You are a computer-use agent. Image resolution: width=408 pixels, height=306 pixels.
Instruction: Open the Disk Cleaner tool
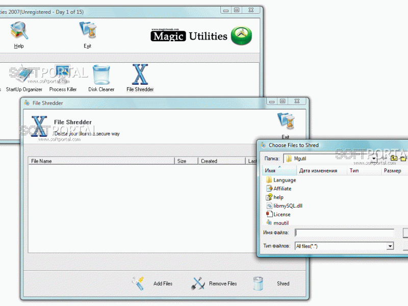pyautogui.click(x=101, y=78)
